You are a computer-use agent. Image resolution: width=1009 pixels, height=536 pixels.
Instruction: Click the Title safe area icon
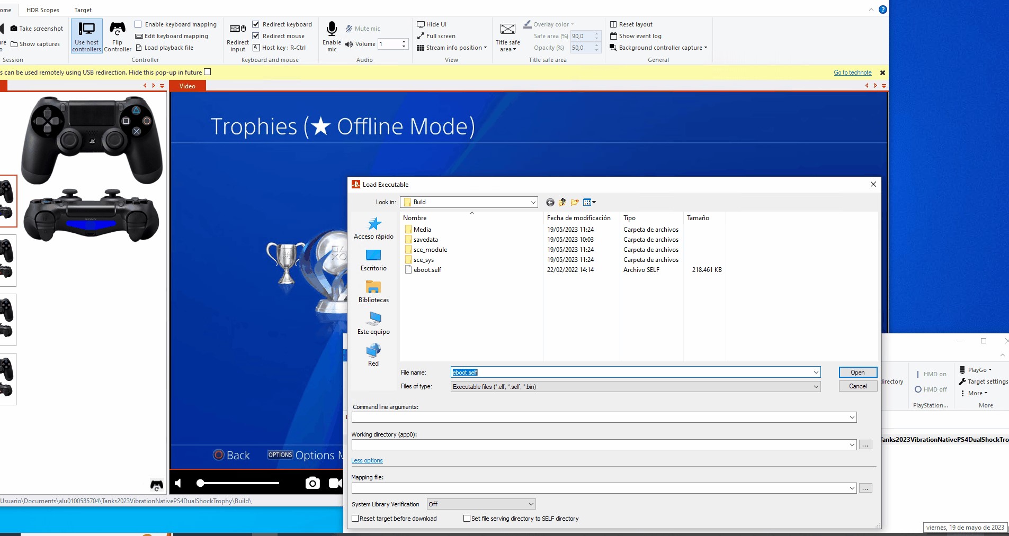pos(507,29)
